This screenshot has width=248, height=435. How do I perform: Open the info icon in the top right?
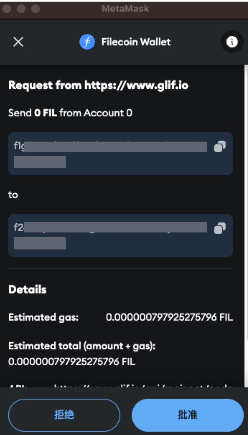click(x=232, y=41)
